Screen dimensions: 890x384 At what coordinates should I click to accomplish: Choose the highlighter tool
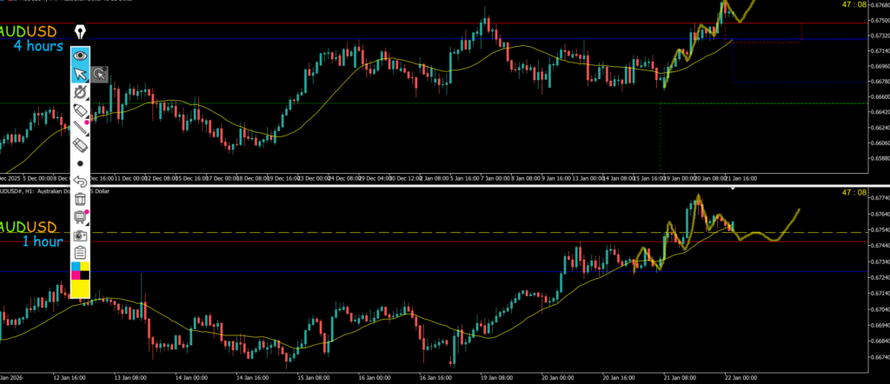pyautogui.click(x=80, y=110)
